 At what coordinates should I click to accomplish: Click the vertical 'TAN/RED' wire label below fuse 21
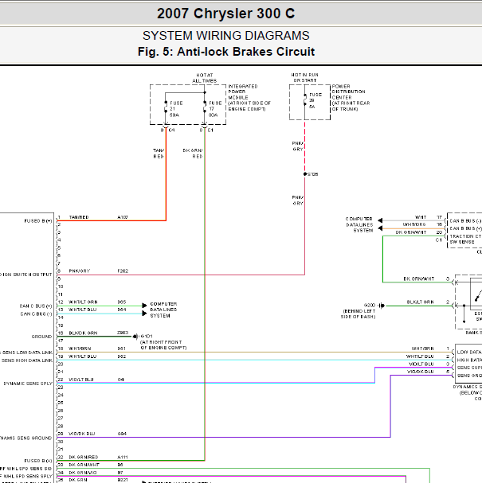pos(159,154)
